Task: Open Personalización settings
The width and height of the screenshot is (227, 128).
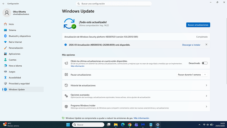Action: click(23, 48)
